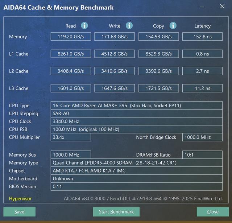Select the DRAM:FSB Ratio field
Viewport: 232px width, 223px height.
202,155
